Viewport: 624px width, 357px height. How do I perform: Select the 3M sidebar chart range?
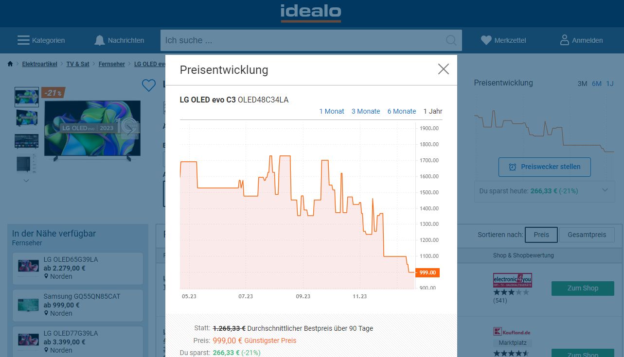coord(582,84)
